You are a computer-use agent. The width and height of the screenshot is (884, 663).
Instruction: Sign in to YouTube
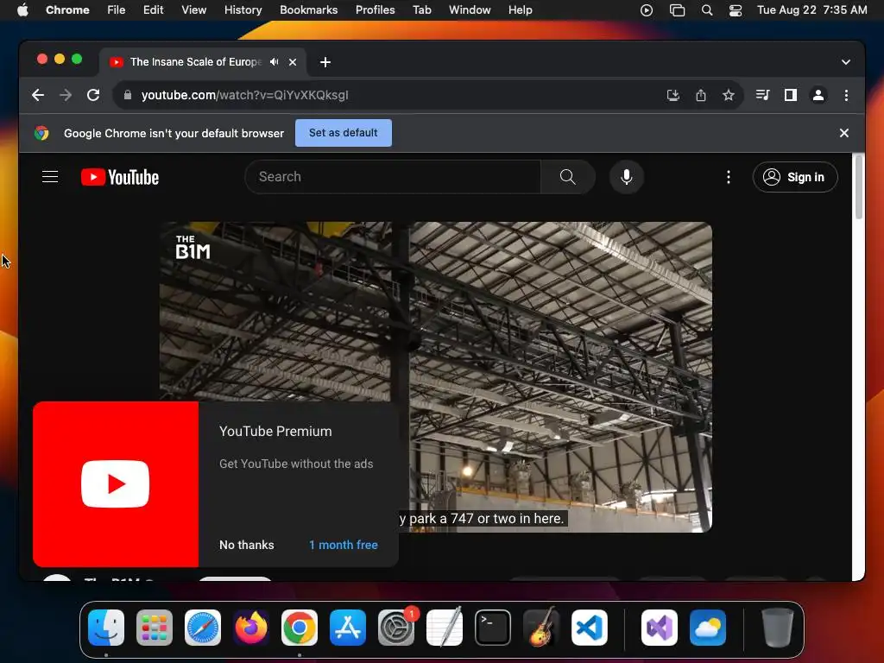(795, 177)
